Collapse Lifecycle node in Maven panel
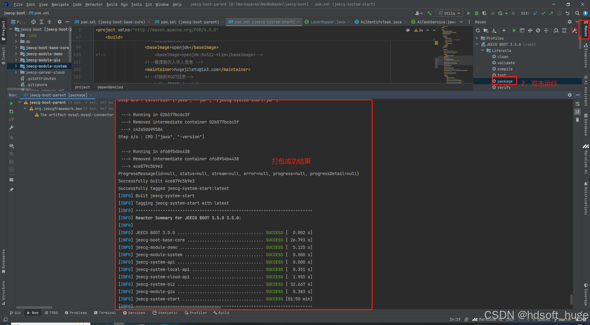590x325 pixels. (482, 50)
